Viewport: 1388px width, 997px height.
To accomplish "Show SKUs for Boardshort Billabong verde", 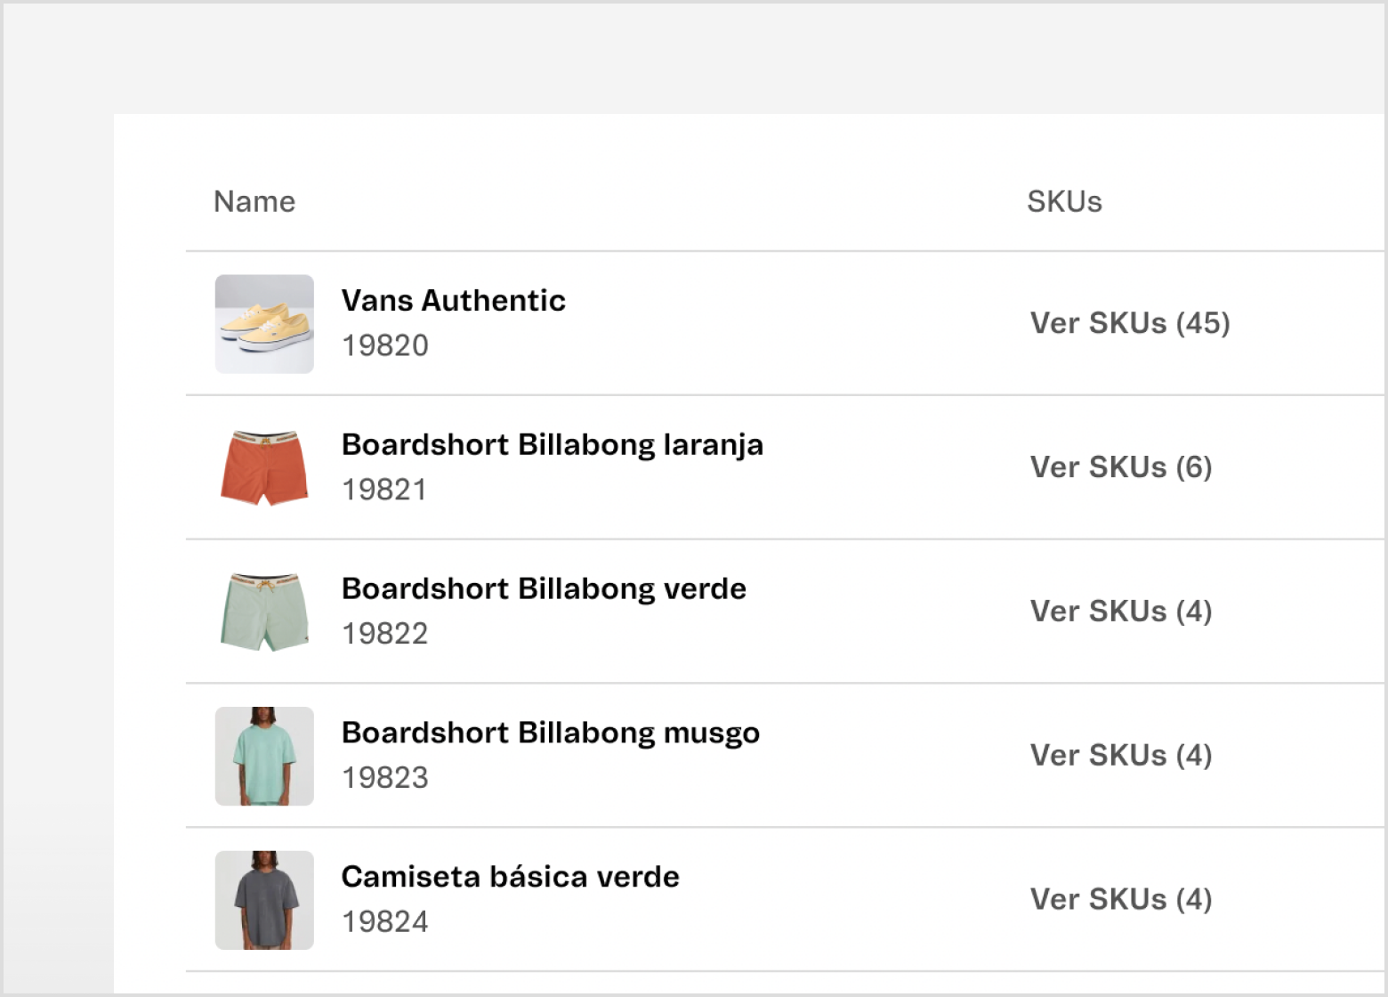I will tap(1121, 612).
